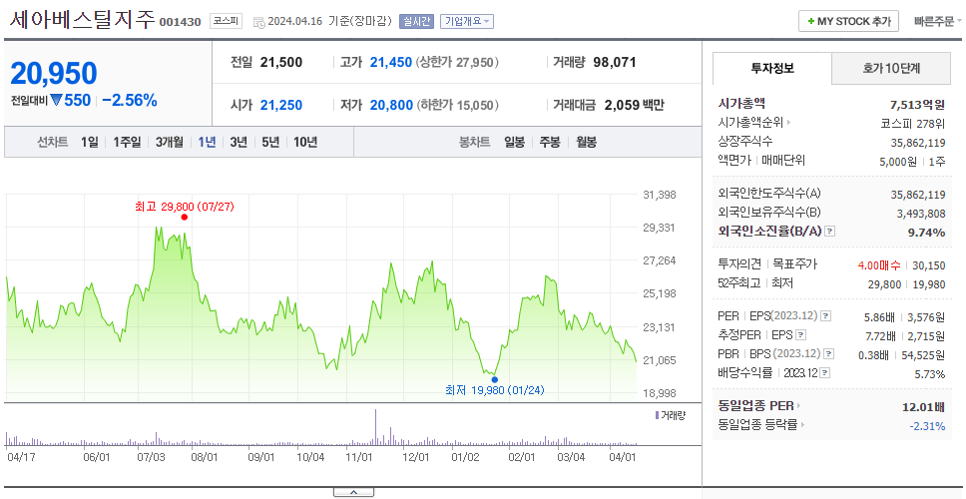Screen dimensions: 966x499
Task: Click the help icon next to PER EPS(2023.12)
Action: click(825, 316)
